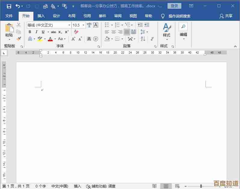Decrease font size with the smaller A
Screen dimensions: 240x189
pos(80,39)
